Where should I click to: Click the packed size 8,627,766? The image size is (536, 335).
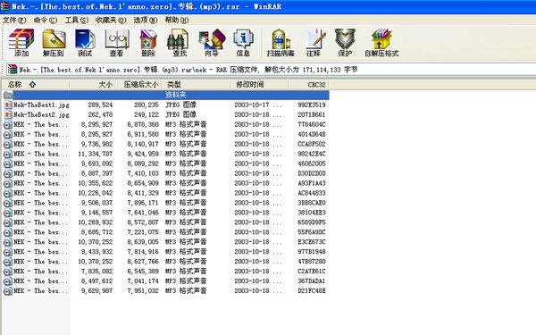143,262
